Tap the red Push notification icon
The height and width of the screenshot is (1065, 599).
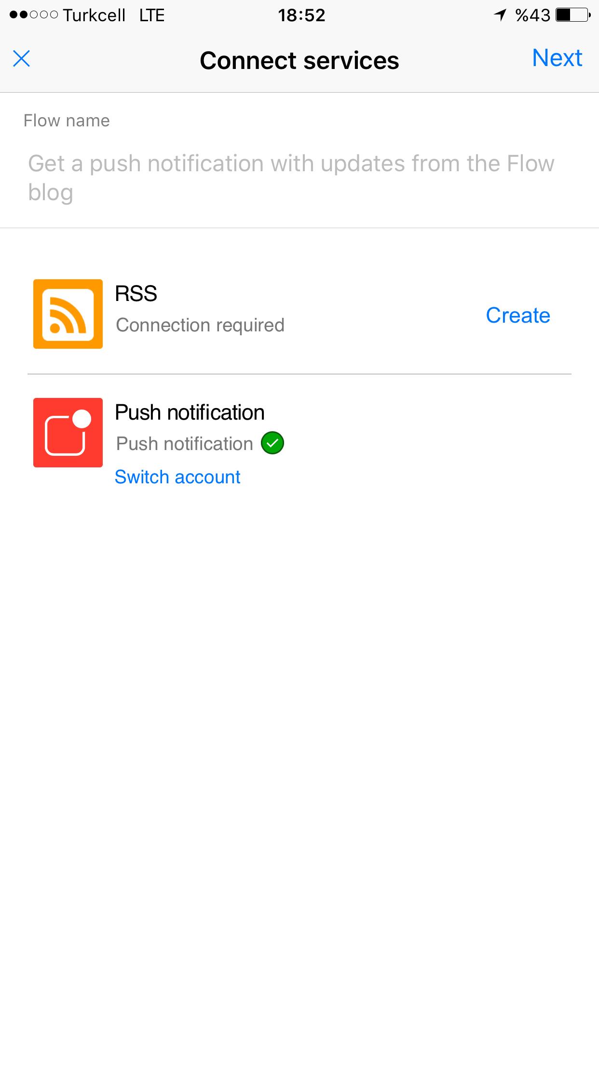click(x=68, y=433)
